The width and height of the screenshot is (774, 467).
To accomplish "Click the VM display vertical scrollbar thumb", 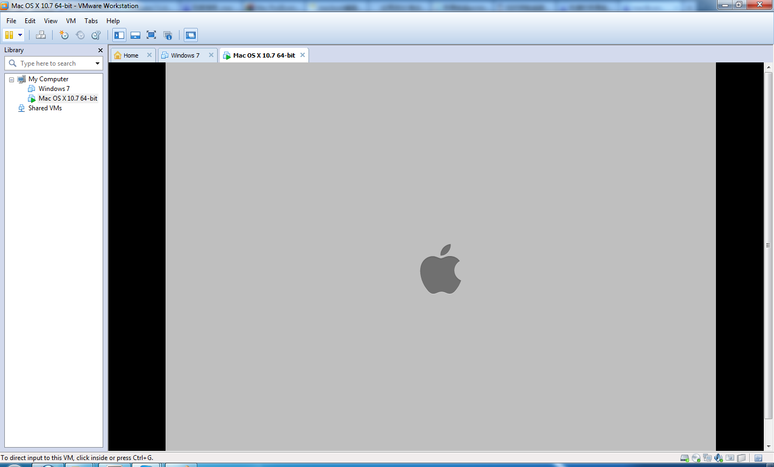I will tap(768, 245).
